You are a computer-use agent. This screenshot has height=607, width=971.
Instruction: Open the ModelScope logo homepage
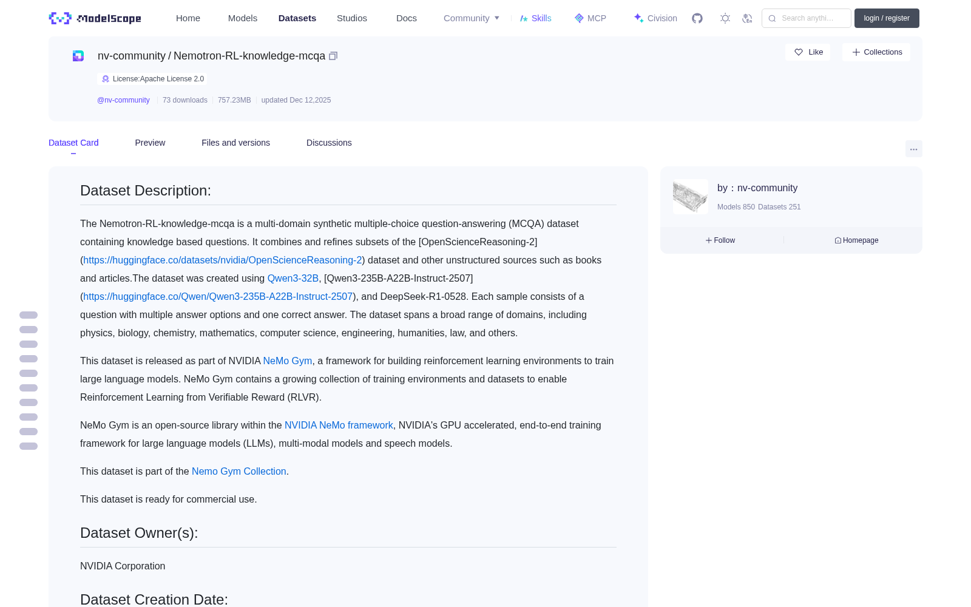point(95,18)
